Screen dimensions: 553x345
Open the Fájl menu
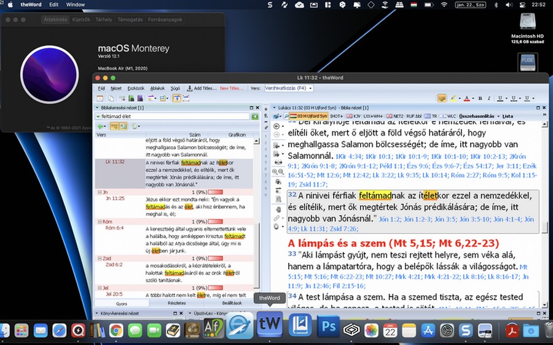101,88
